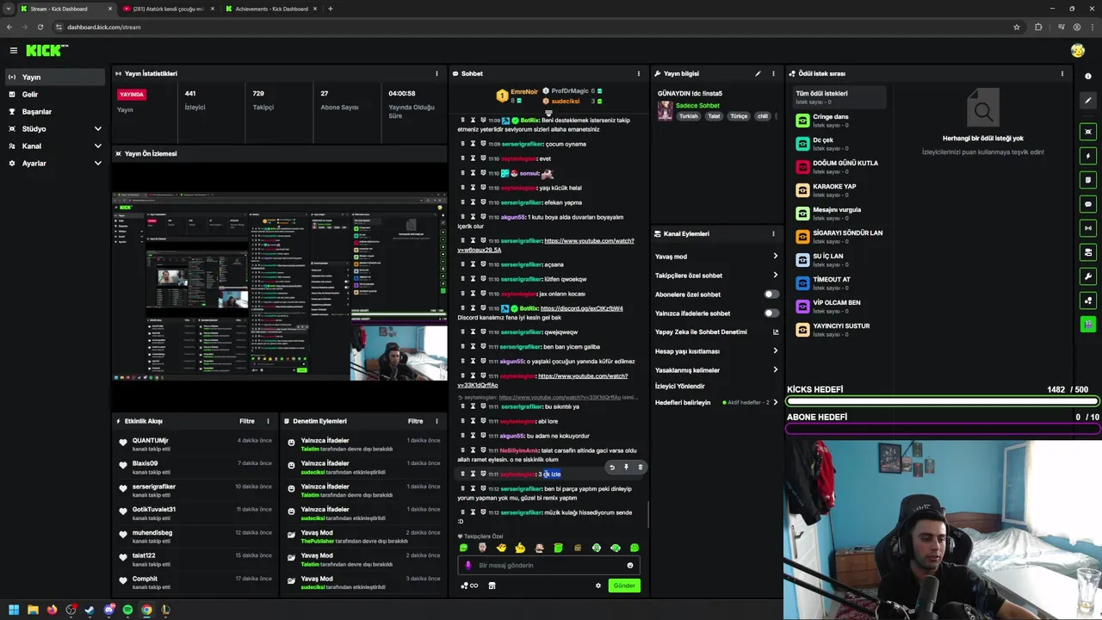Image resolution: width=1102 pixels, height=620 pixels.
Task: Click the purple icon inside the message field
Action: 468,566
